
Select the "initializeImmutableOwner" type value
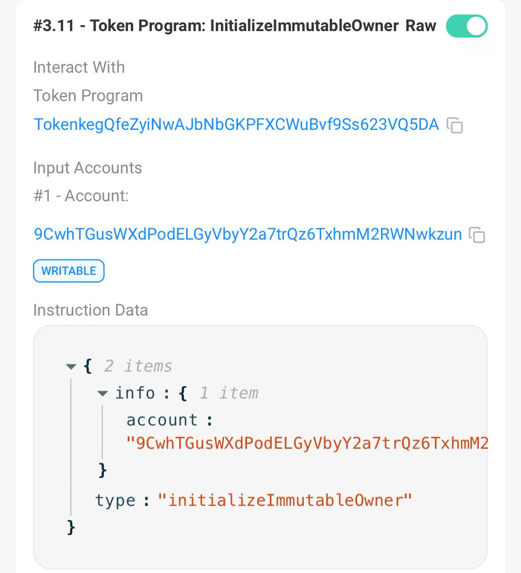[285, 500]
